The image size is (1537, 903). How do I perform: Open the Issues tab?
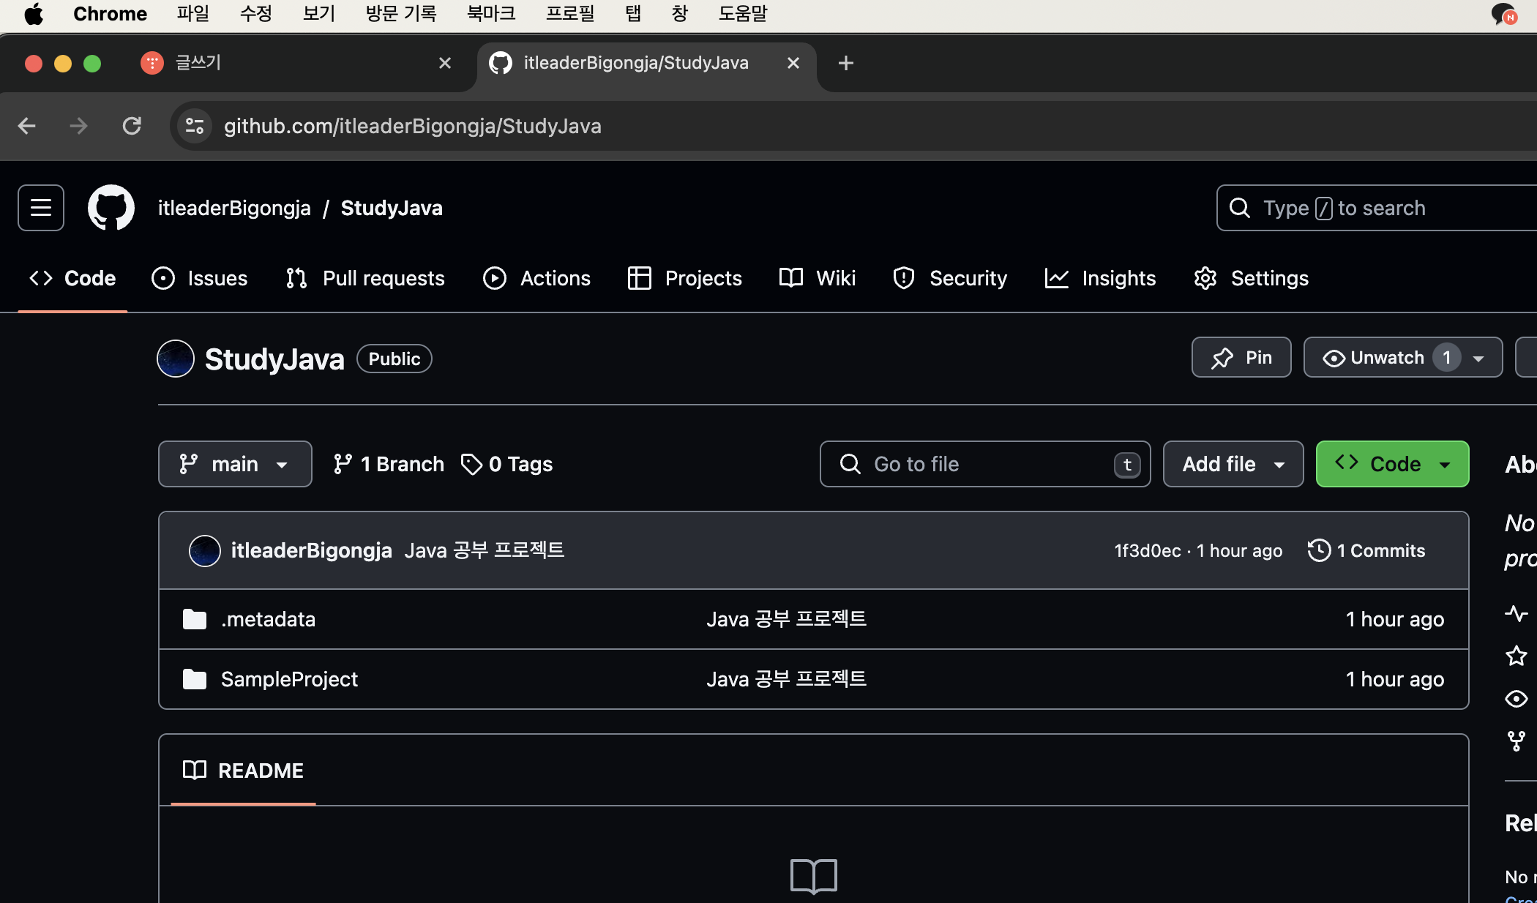click(x=199, y=278)
